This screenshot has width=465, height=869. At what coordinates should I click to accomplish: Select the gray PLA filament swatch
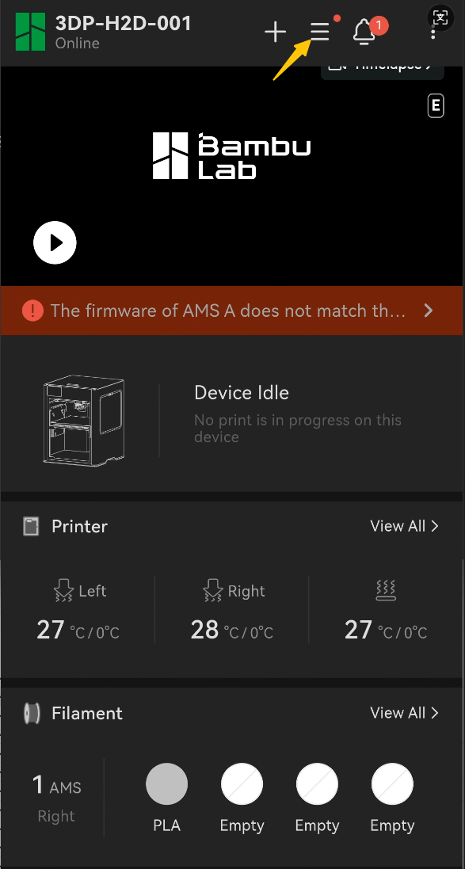click(167, 783)
